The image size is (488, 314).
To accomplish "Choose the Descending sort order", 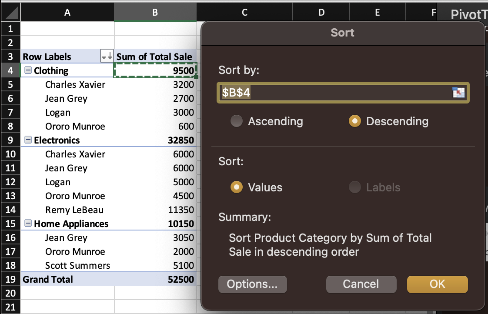I will (355, 121).
